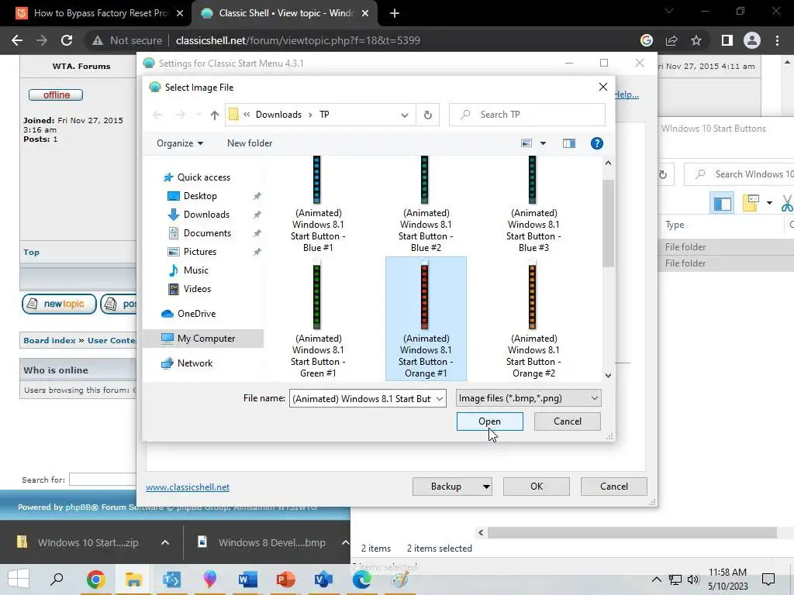
Task: Expand the view options dropdown arrow
Action: click(543, 143)
